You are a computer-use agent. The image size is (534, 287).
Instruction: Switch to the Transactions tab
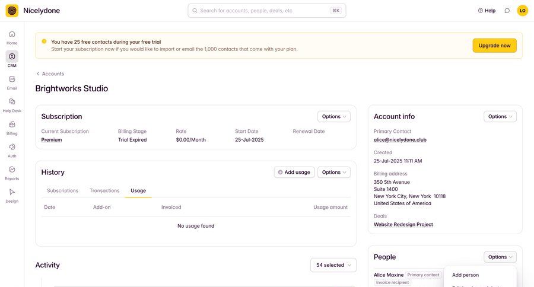point(104,191)
